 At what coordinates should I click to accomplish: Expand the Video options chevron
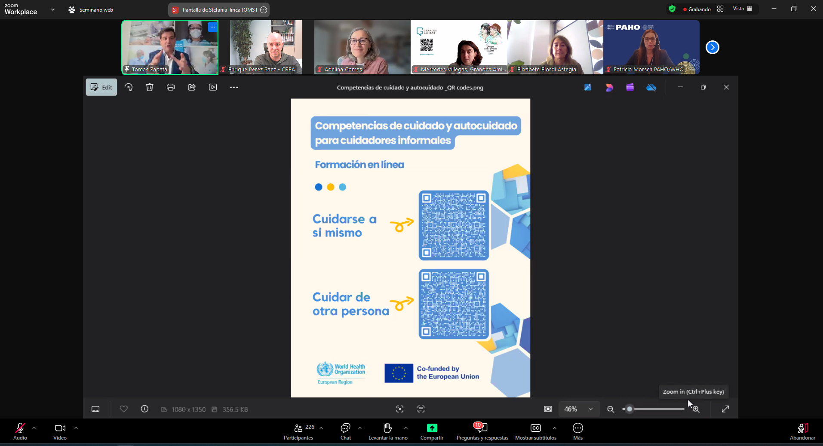click(76, 428)
